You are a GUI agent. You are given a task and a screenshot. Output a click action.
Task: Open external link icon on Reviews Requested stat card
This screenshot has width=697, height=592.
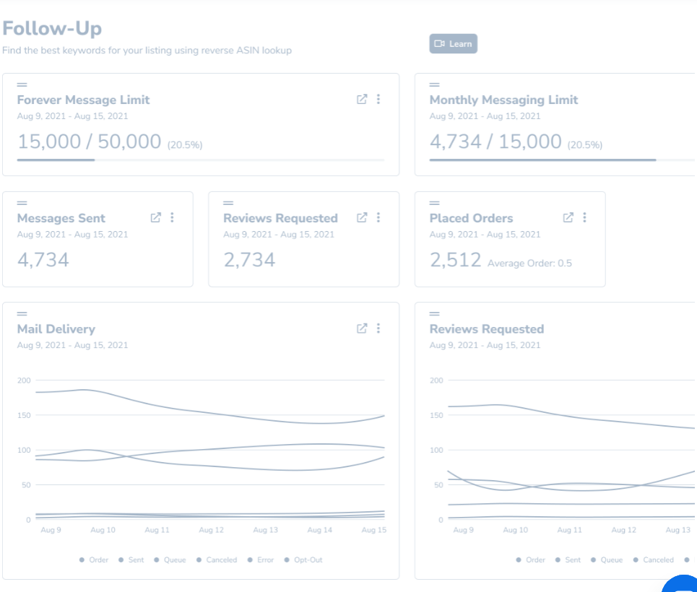[362, 217]
